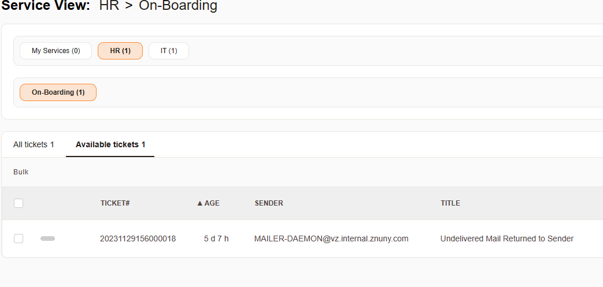Viewport: 603px width, 287px height.
Task: Click the On-Boarding (1) sub-service button
Action: coord(58,92)
